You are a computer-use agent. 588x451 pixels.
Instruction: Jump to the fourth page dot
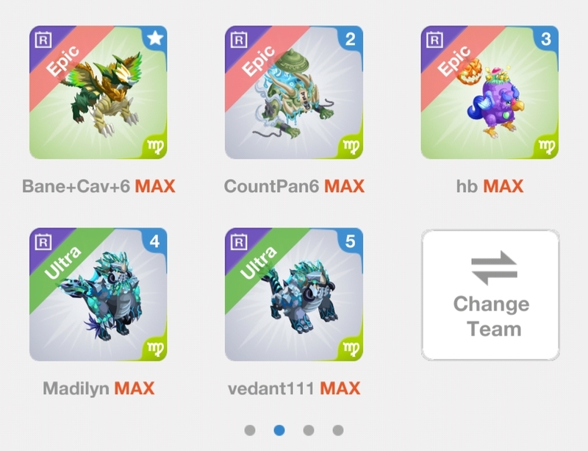coord(338,430)
